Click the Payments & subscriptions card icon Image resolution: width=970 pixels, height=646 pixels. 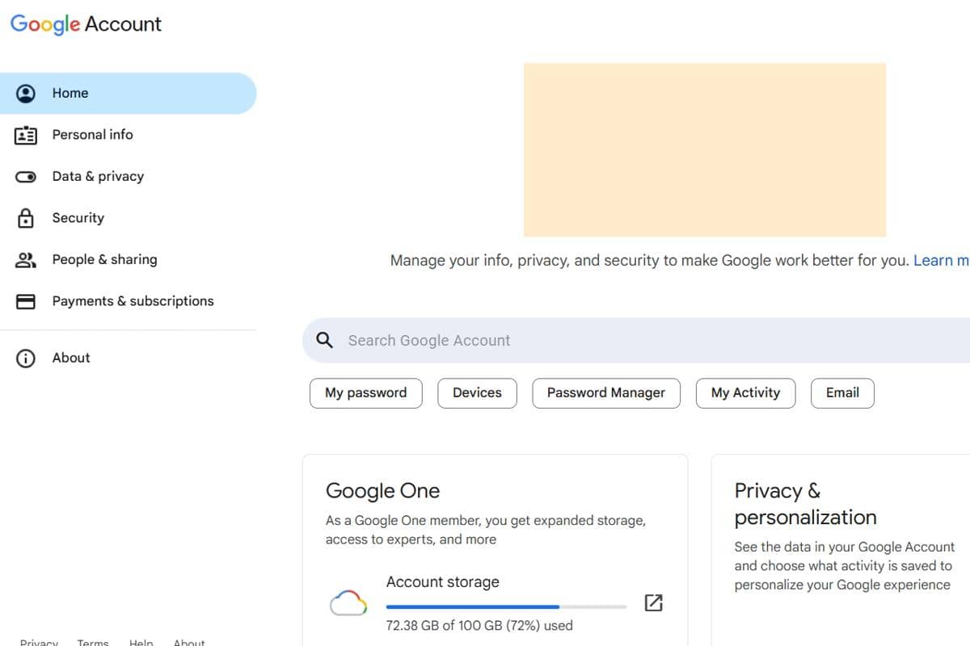26,301
